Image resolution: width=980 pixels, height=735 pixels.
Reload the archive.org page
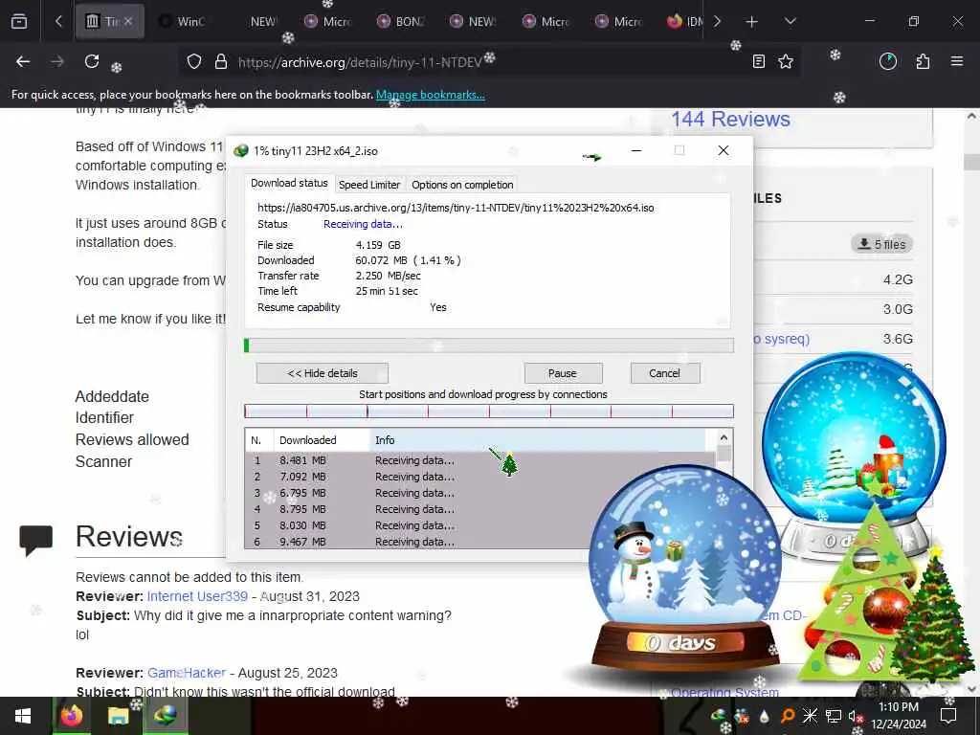click(x=92, y=61)
